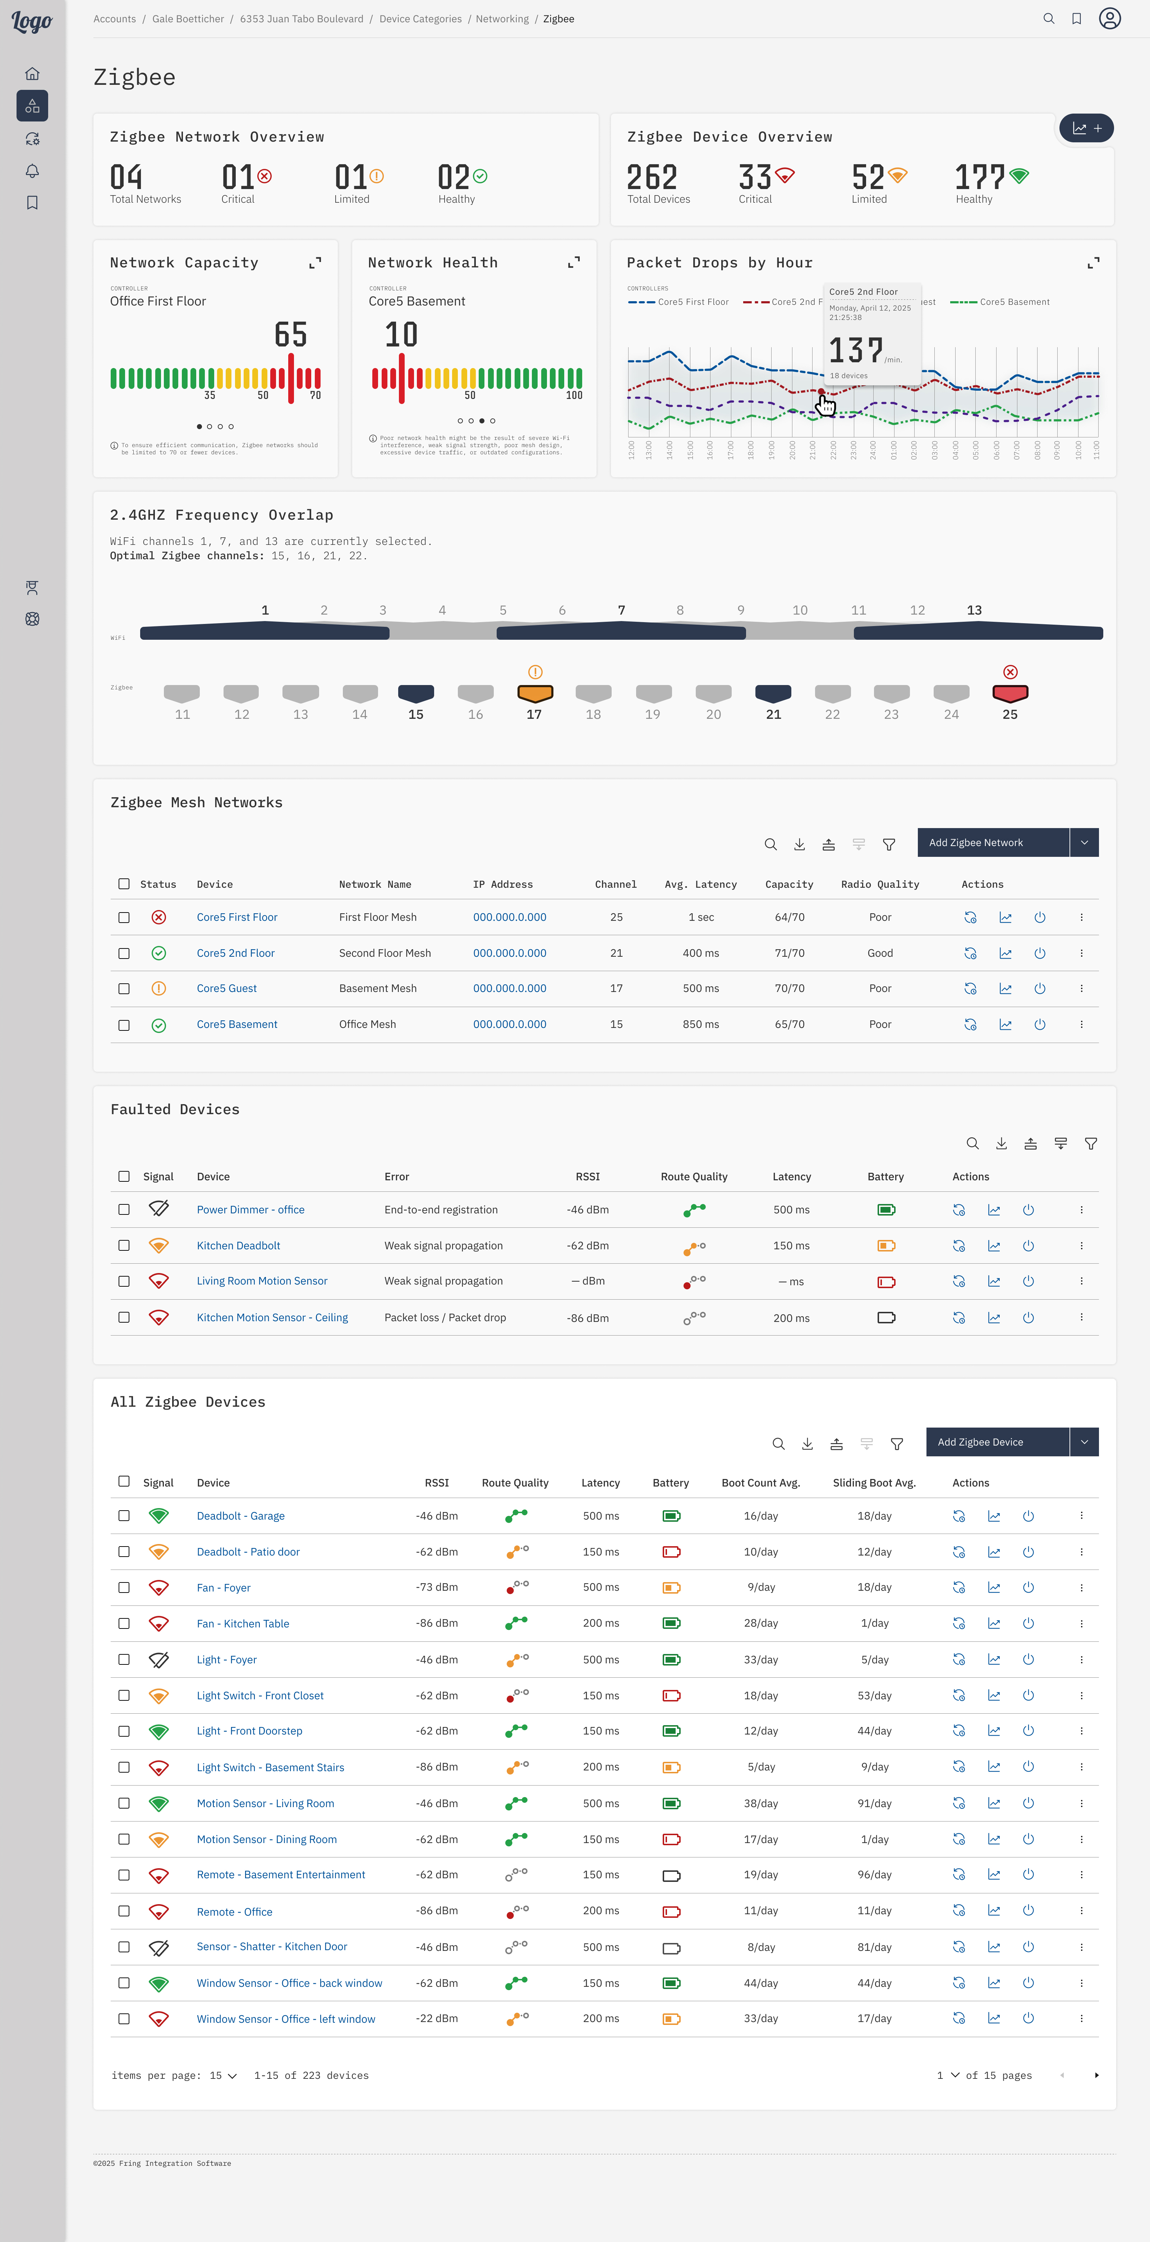Expand the Add Zigbee Network dropdown arrow

[x=1085, y=842]
